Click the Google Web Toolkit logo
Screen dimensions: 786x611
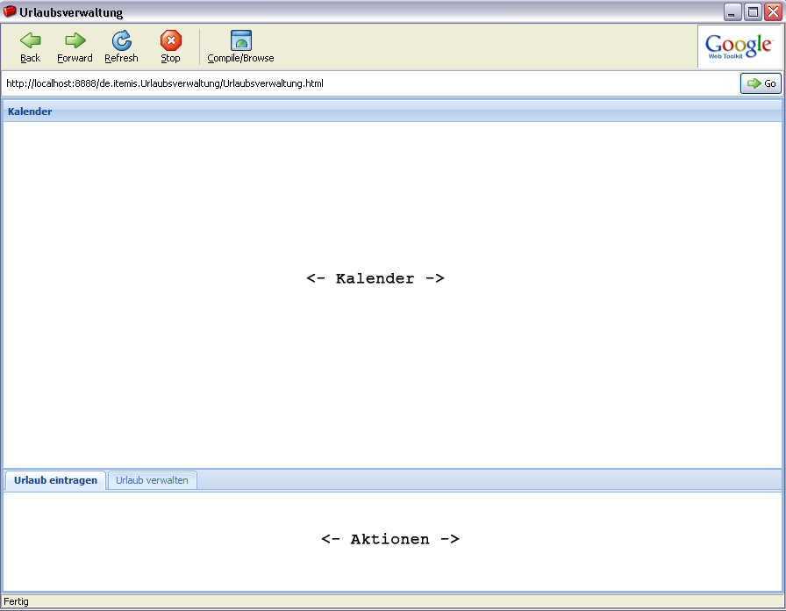[x=739, y=47]
